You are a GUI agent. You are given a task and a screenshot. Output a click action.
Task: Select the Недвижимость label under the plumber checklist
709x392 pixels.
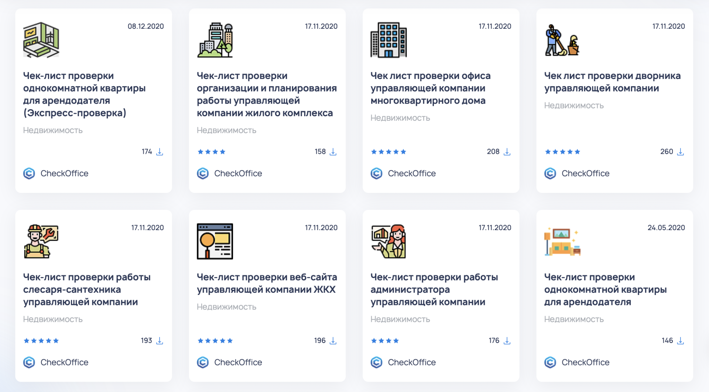(x=53, y=319)
